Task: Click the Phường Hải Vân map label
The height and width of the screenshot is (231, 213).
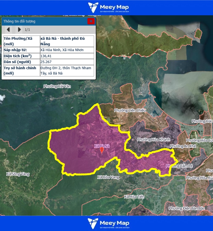Action: click(x=57, y=86)
